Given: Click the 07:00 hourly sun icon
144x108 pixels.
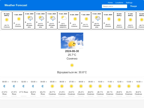Looking at the screenshot, I should coord(71,86).
